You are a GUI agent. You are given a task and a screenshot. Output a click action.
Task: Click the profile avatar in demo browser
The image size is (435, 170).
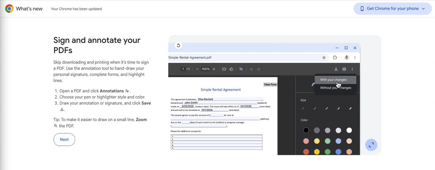[x=347, y=58]
